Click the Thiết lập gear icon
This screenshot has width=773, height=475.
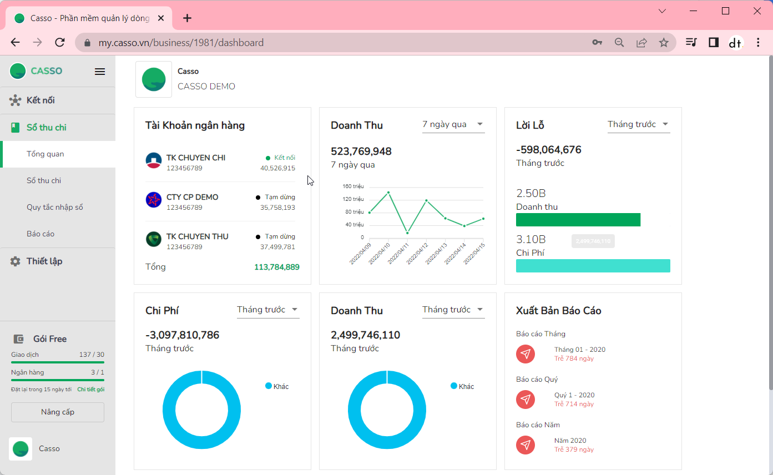tap(16, 261)
